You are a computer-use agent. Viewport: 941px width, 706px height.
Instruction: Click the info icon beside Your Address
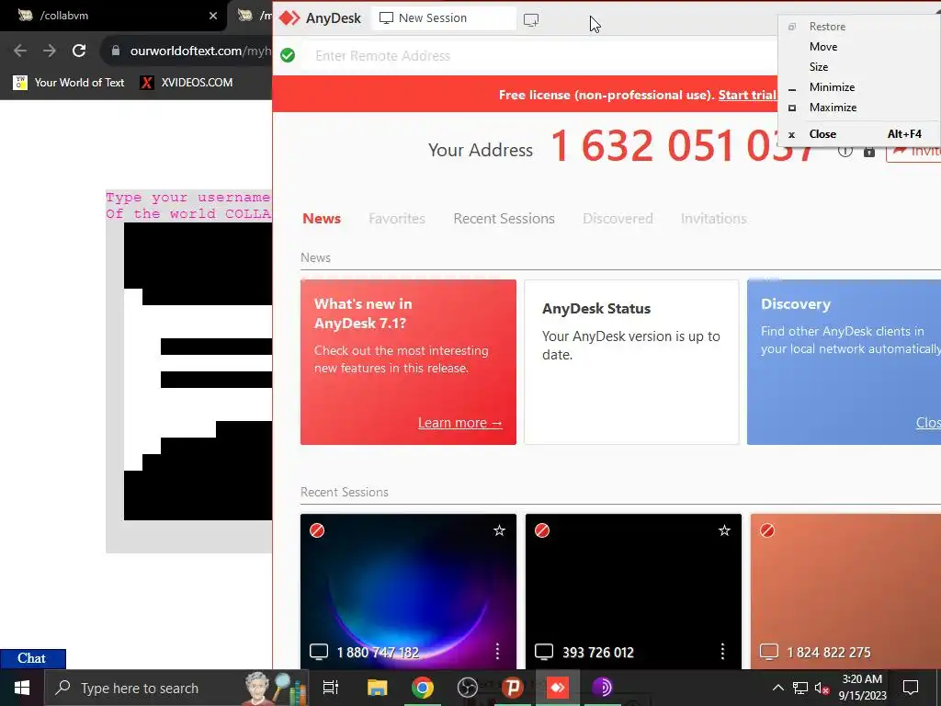click(x=845, y=151)
